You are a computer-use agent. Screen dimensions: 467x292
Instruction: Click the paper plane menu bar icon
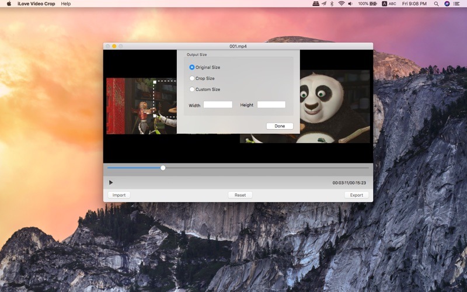324,4
